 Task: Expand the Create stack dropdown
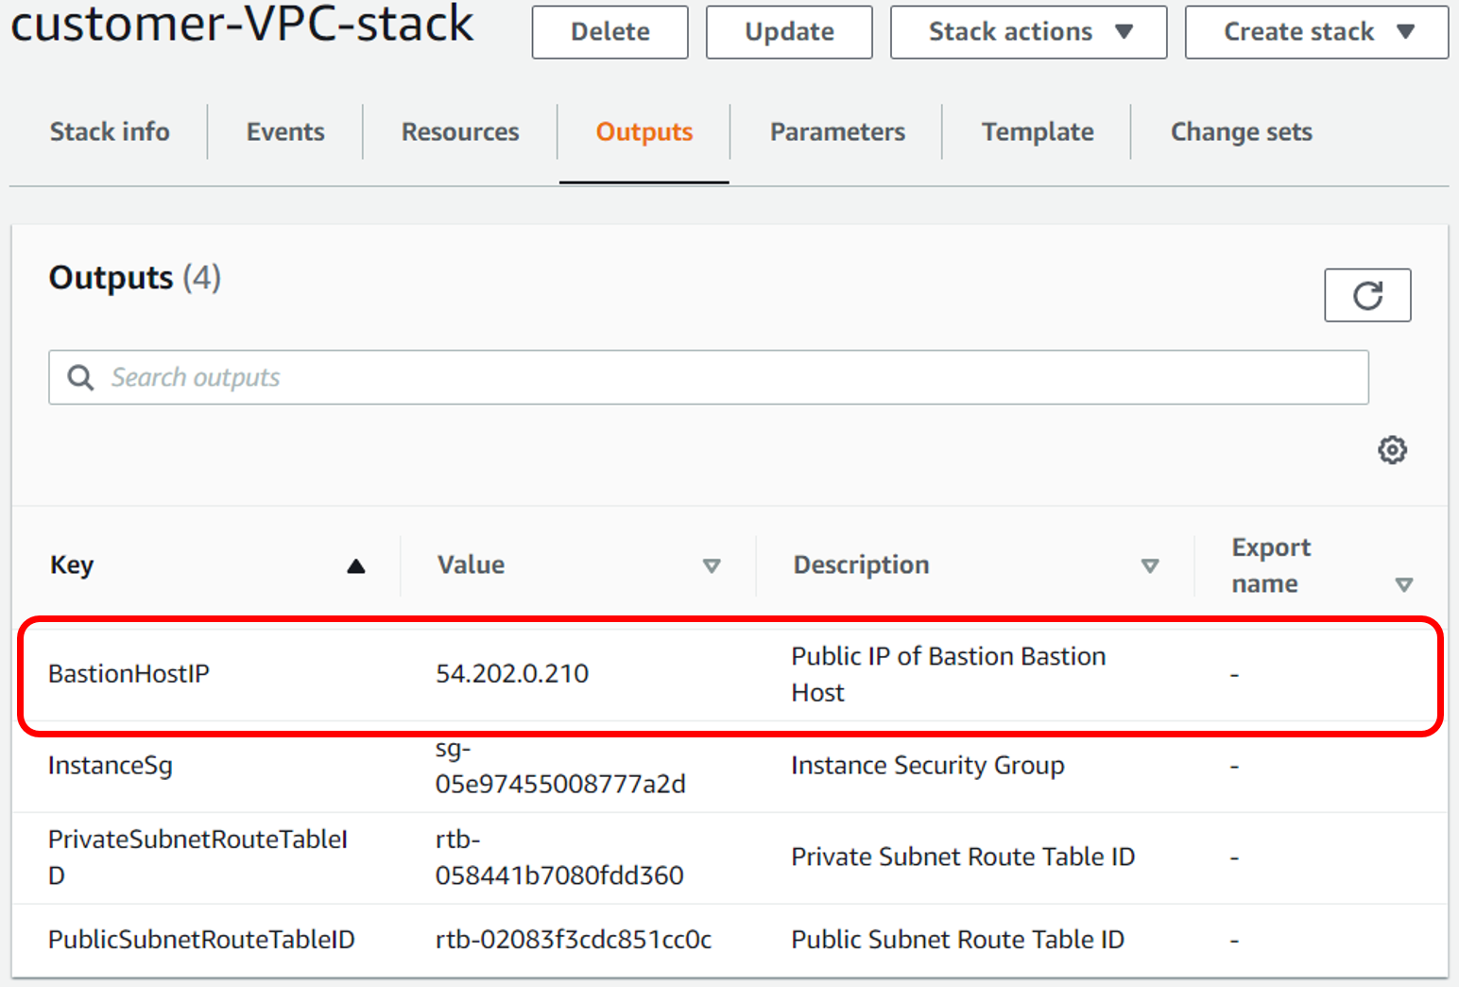point(1314,31)
